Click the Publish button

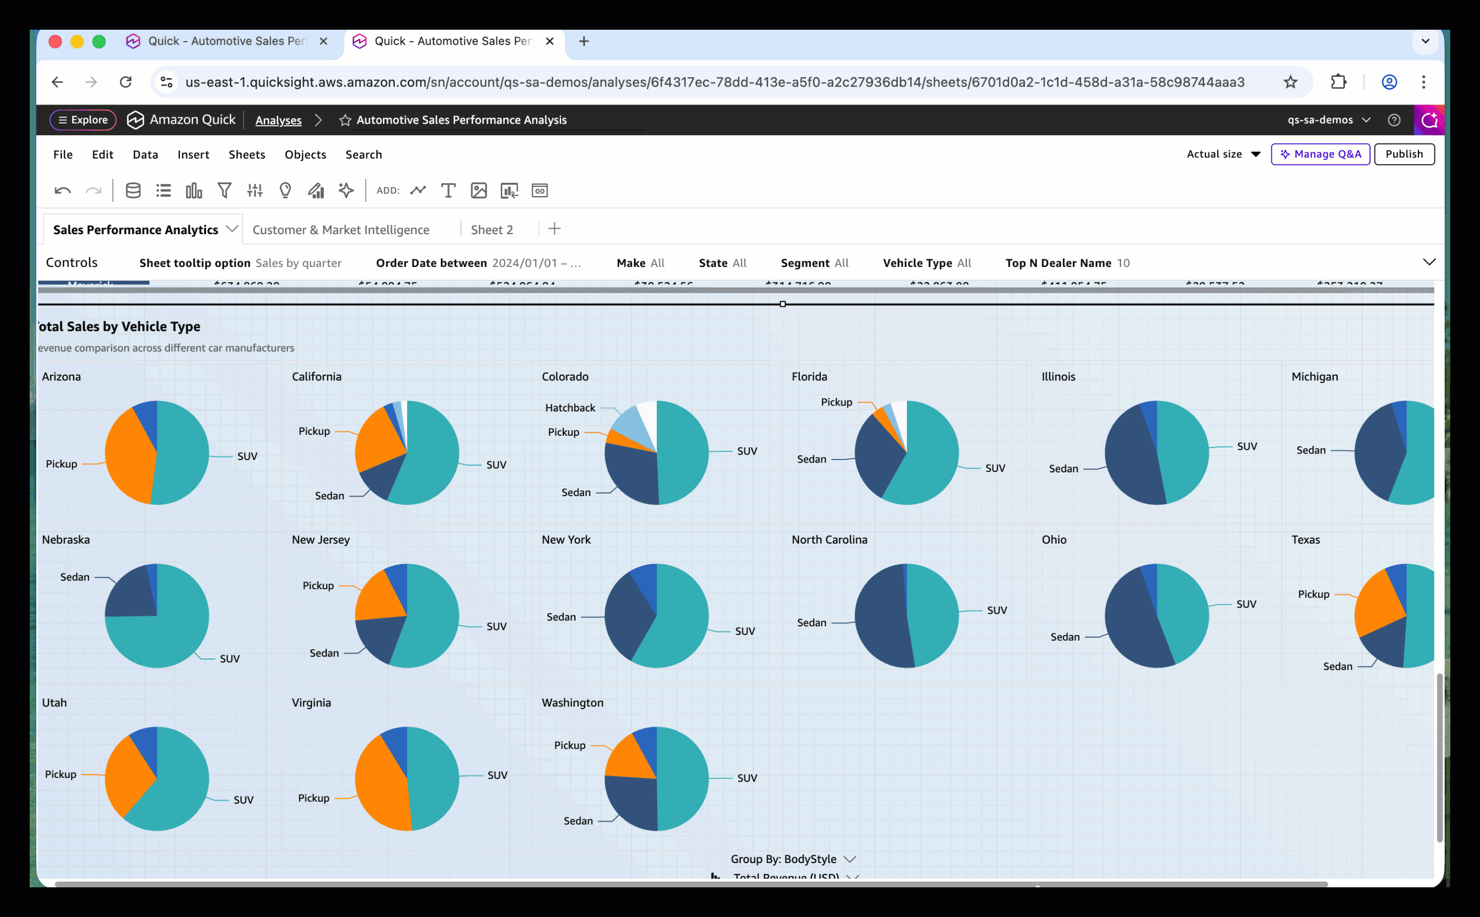pyautogui.click(x=1403, y=154)
